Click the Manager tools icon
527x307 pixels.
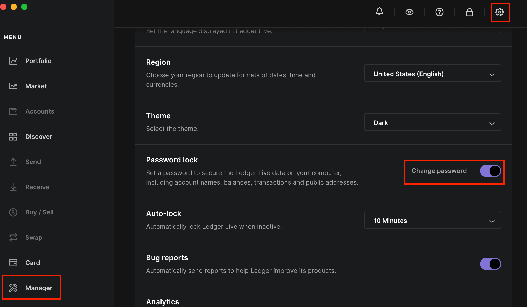13,288
